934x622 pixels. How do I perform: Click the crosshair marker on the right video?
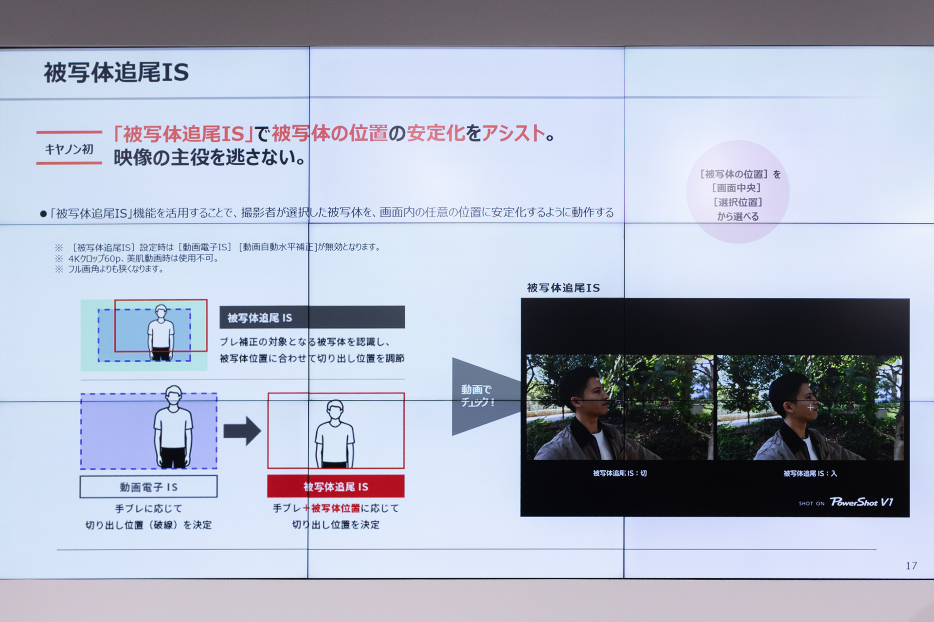click(x=810, y=408)
